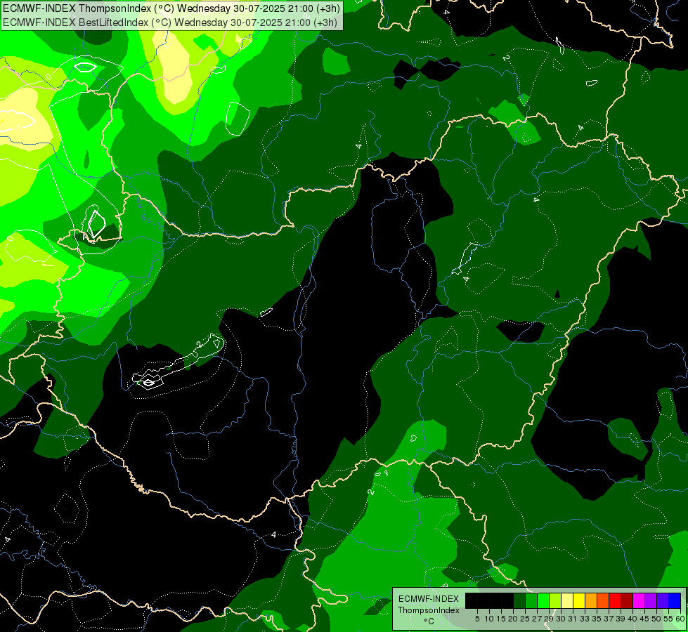This screenshot has height=632, width=688.
Task: Click the 'ThompsonIndex' label in the legend
Action: [x=429, y=610]
